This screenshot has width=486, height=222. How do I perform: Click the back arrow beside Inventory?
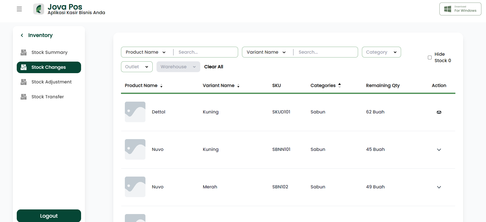[x=22, y=35]
